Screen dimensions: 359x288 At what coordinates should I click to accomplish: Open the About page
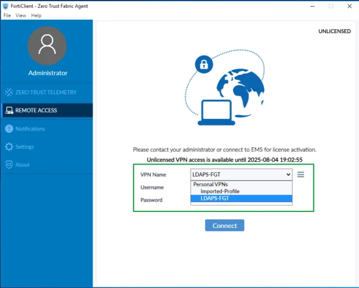tap(47, 165)
